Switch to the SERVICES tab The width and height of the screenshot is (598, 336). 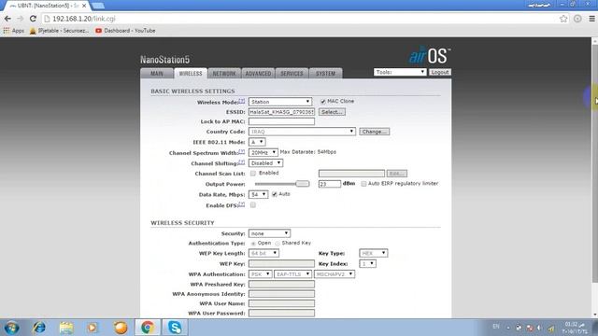click(x=292, y=74)
